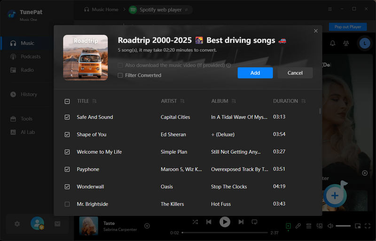Click the Pop out Player button
376x241 pixels.
click(348, 27)
